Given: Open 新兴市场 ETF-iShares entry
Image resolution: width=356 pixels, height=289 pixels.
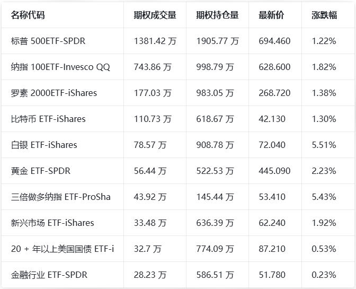Looking at the screenshot, I should [52, 223].
